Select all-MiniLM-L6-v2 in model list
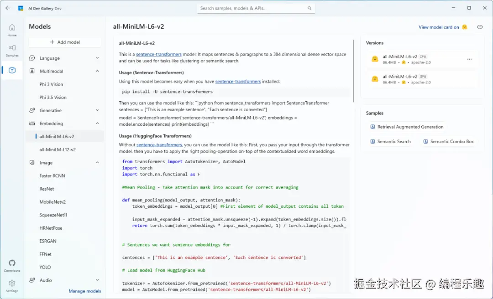This screenshot has width=493, height=299. click(65, 137)
